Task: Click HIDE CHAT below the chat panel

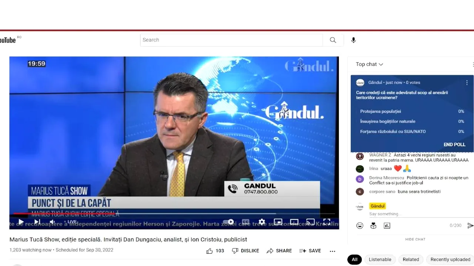Action: [415, 239]
